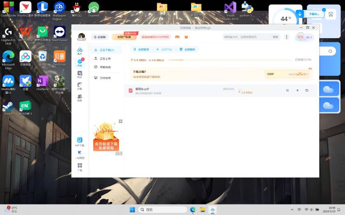The image size is (345, 215).
Task: Open the 同步 sync sidebar icon
Action: [x=80, y=75]
